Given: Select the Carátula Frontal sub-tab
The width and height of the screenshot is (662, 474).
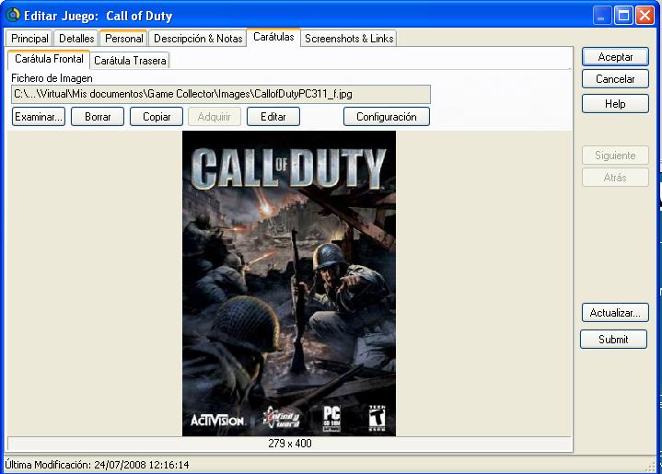Looking at the screenshot, I should coord(49,59).
